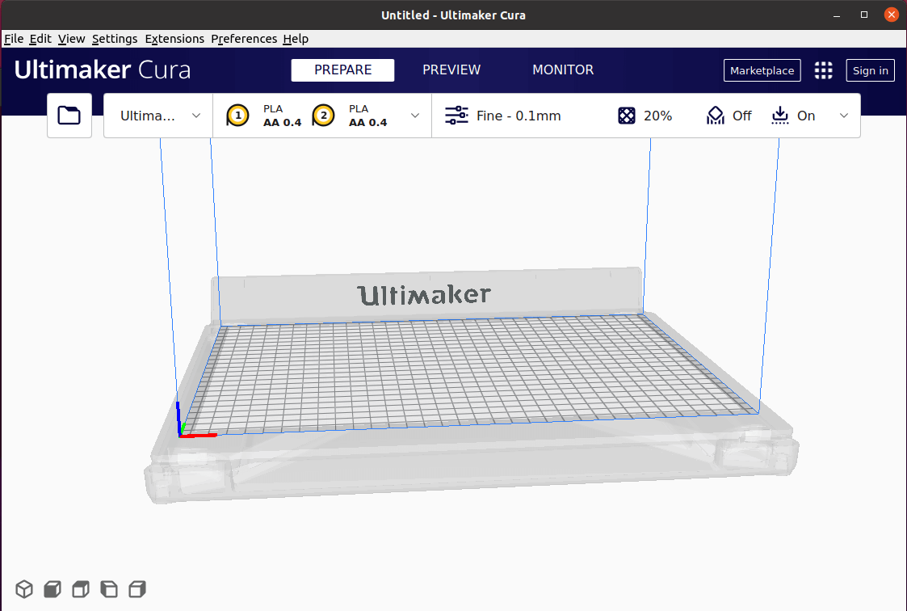Switch to right side view camera icon
Screen dimensions: 907x611
click(x=137, y=589)
